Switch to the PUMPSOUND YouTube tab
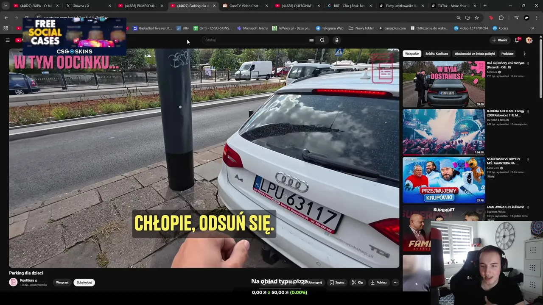Image resolution: width=543 pixels, height=305 pixels. point(140,6)
